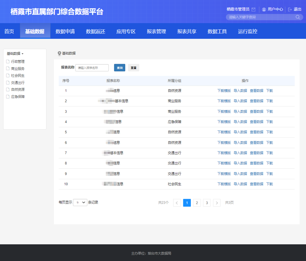This screenshot has height=261, width=306.
Task: Click the 重置 reset button
Action: 133,67
